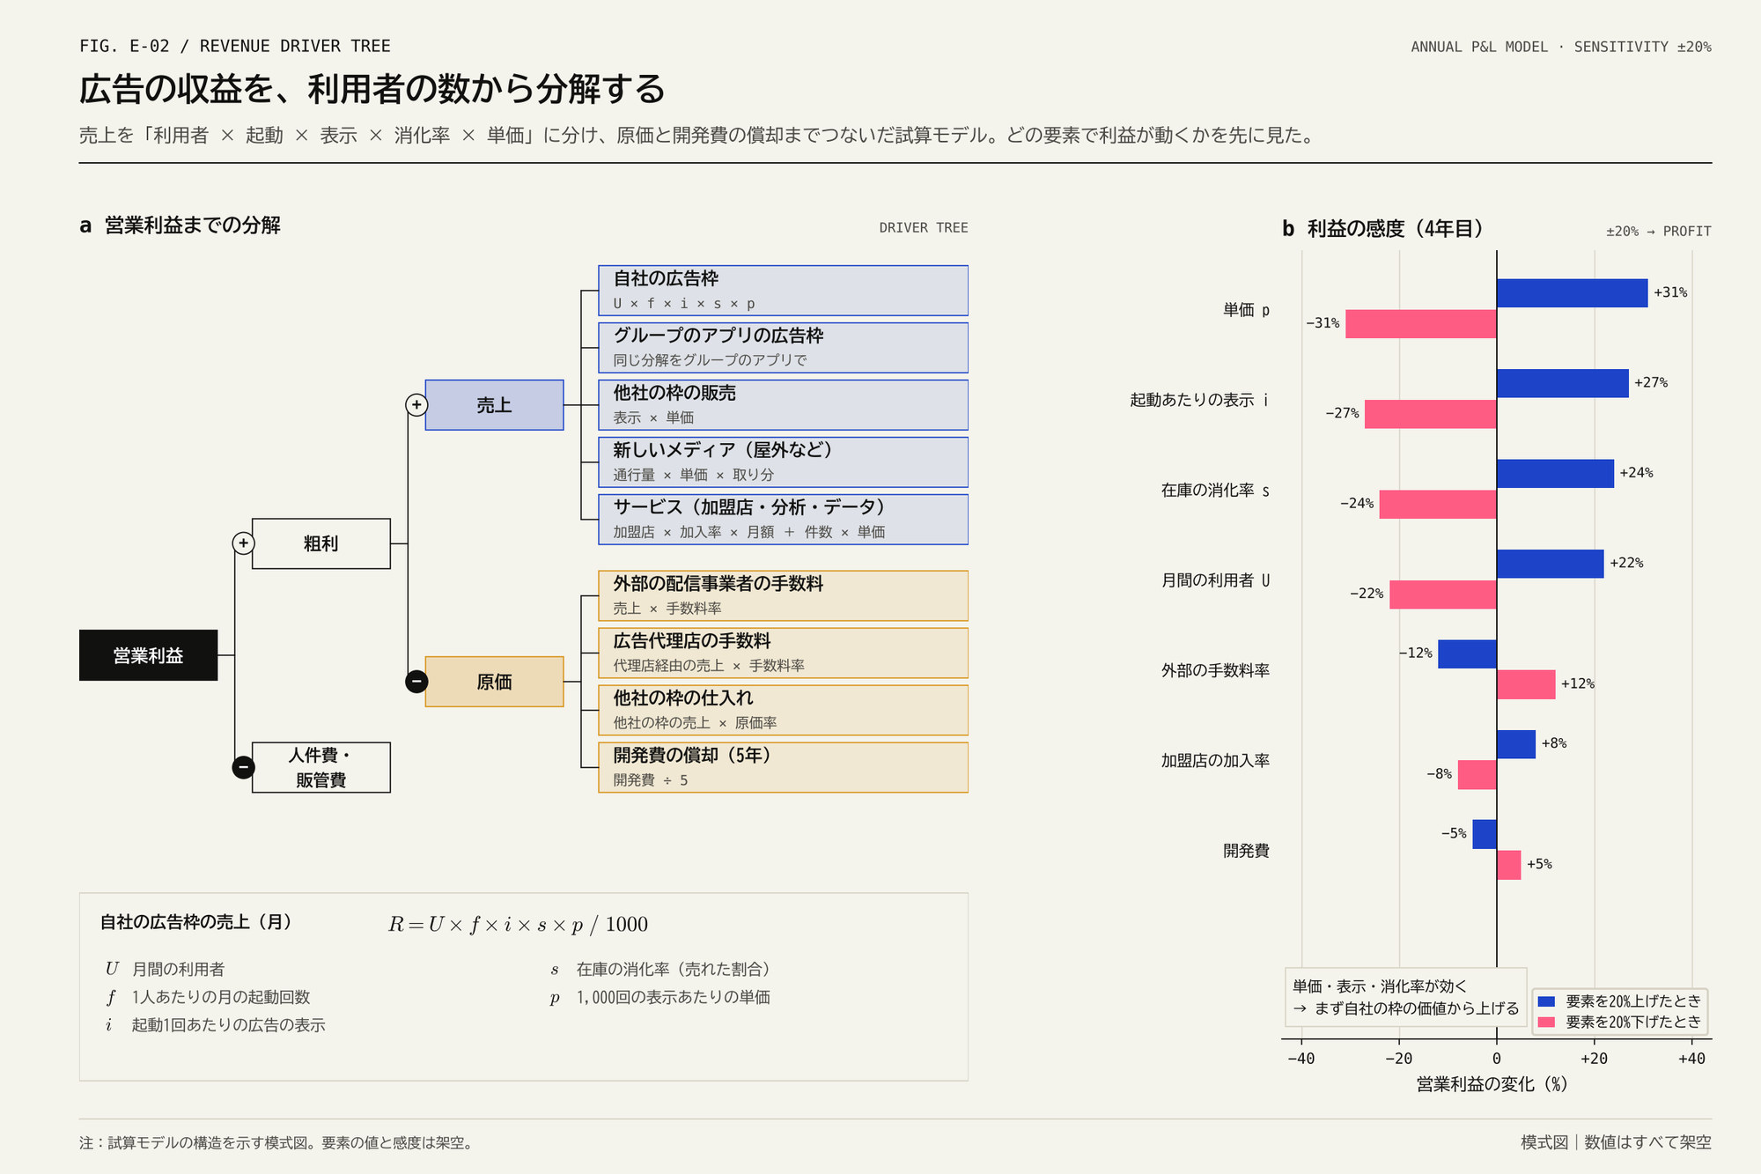Open the 自社の広告枠 revenue box
The width and height of the screenshot is (1761, 1174).
pyautogui.click(x=783, y=291)
